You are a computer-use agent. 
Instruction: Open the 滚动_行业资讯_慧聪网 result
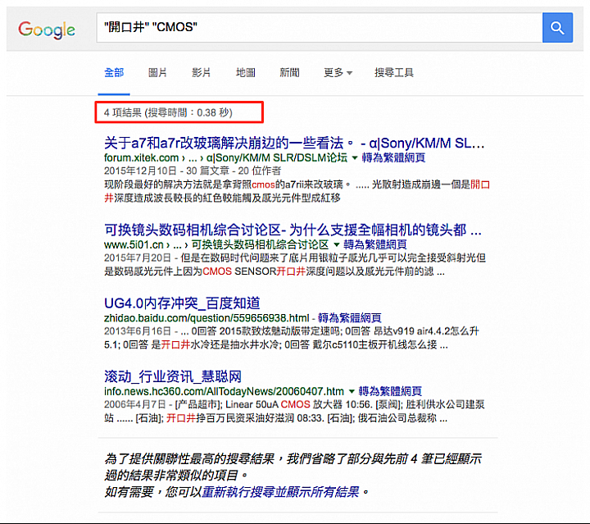pos(173,376)
